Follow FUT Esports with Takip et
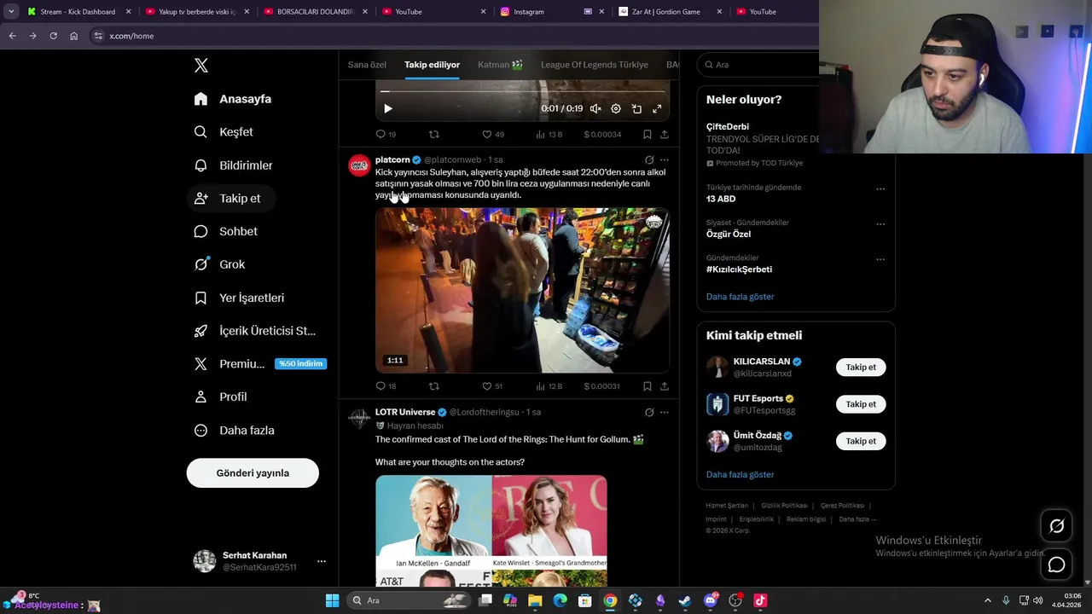 [861, 404]
